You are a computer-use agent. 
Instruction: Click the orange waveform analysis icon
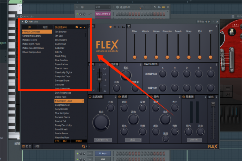pyautogui.click(x=110, y=27)
